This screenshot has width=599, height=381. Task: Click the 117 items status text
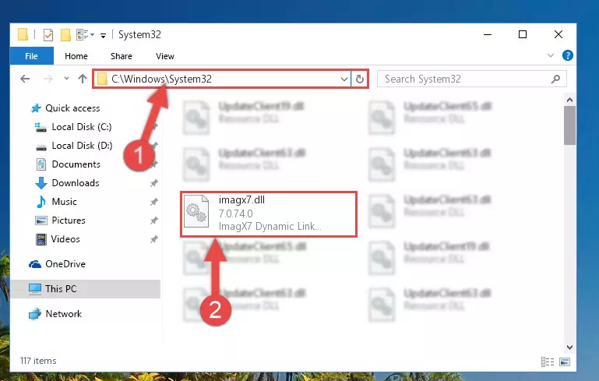click(x=38, y=361)
